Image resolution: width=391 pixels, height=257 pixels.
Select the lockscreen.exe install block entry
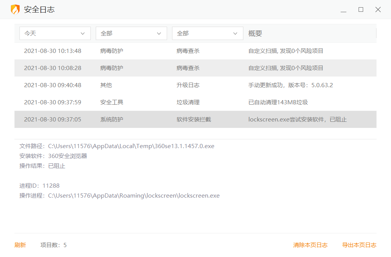pos(195,120)
